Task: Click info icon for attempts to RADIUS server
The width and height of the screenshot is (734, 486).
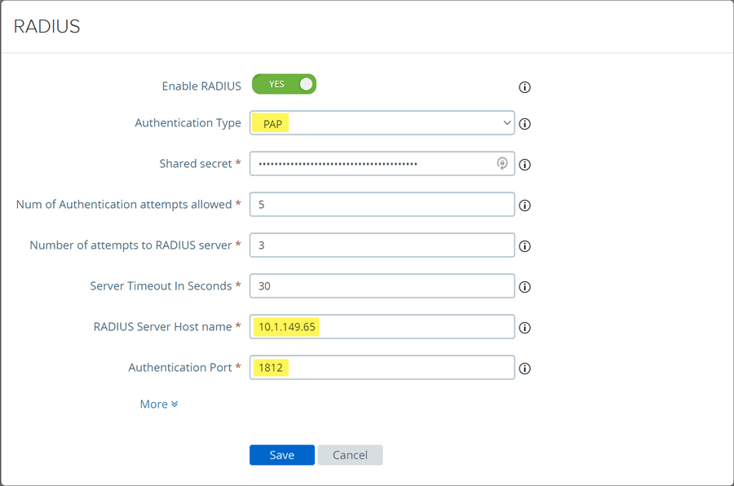Action: pyautogui.click(x=524, y=246)
